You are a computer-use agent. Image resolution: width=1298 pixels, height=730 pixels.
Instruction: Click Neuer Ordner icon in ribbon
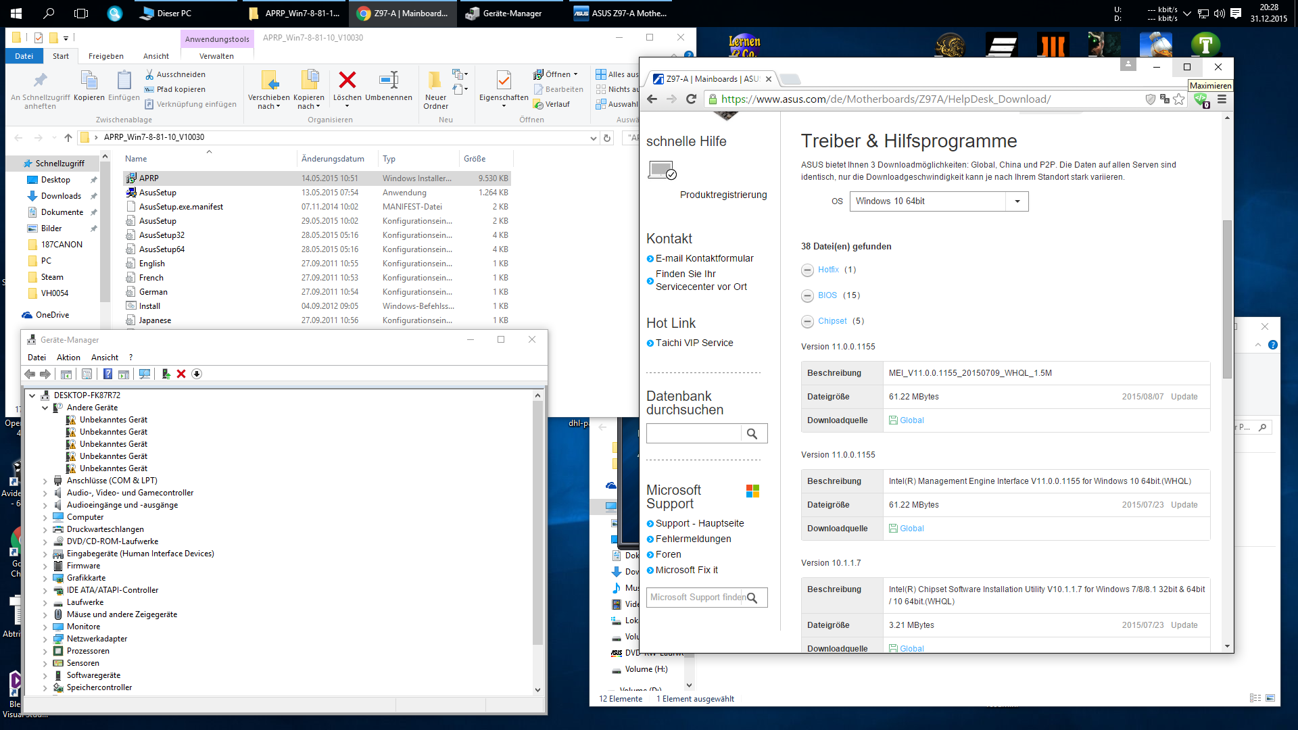[x=435, y=80]
